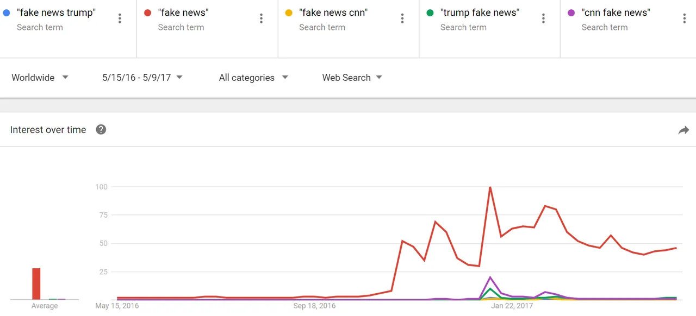This screenshot has width=696, height=316.
Task: Open the Web Search type dropdown
Action: coord(352,78)
